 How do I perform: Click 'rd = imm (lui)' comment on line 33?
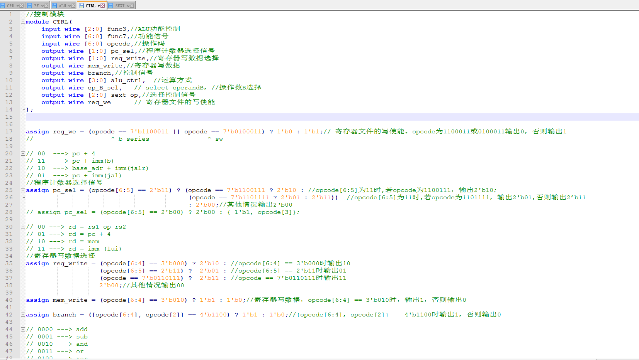[x=95, y=249]
